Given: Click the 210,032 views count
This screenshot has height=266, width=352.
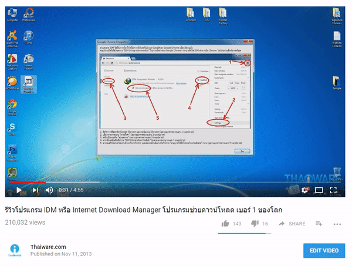Looking at the screenshot, I should (25, 223).
